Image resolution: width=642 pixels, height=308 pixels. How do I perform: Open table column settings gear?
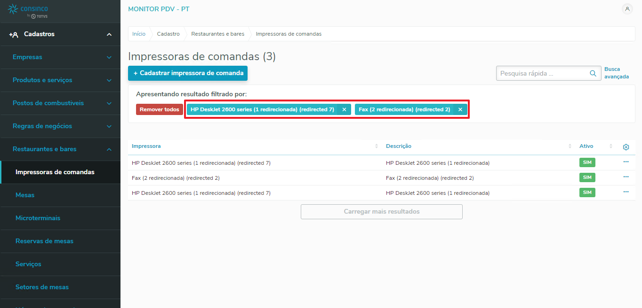pyautogui.click(x=626, y=147)
